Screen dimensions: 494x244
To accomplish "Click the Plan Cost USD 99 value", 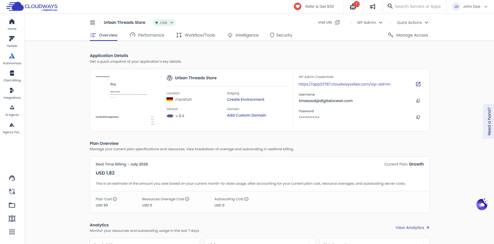I will 102,205.
